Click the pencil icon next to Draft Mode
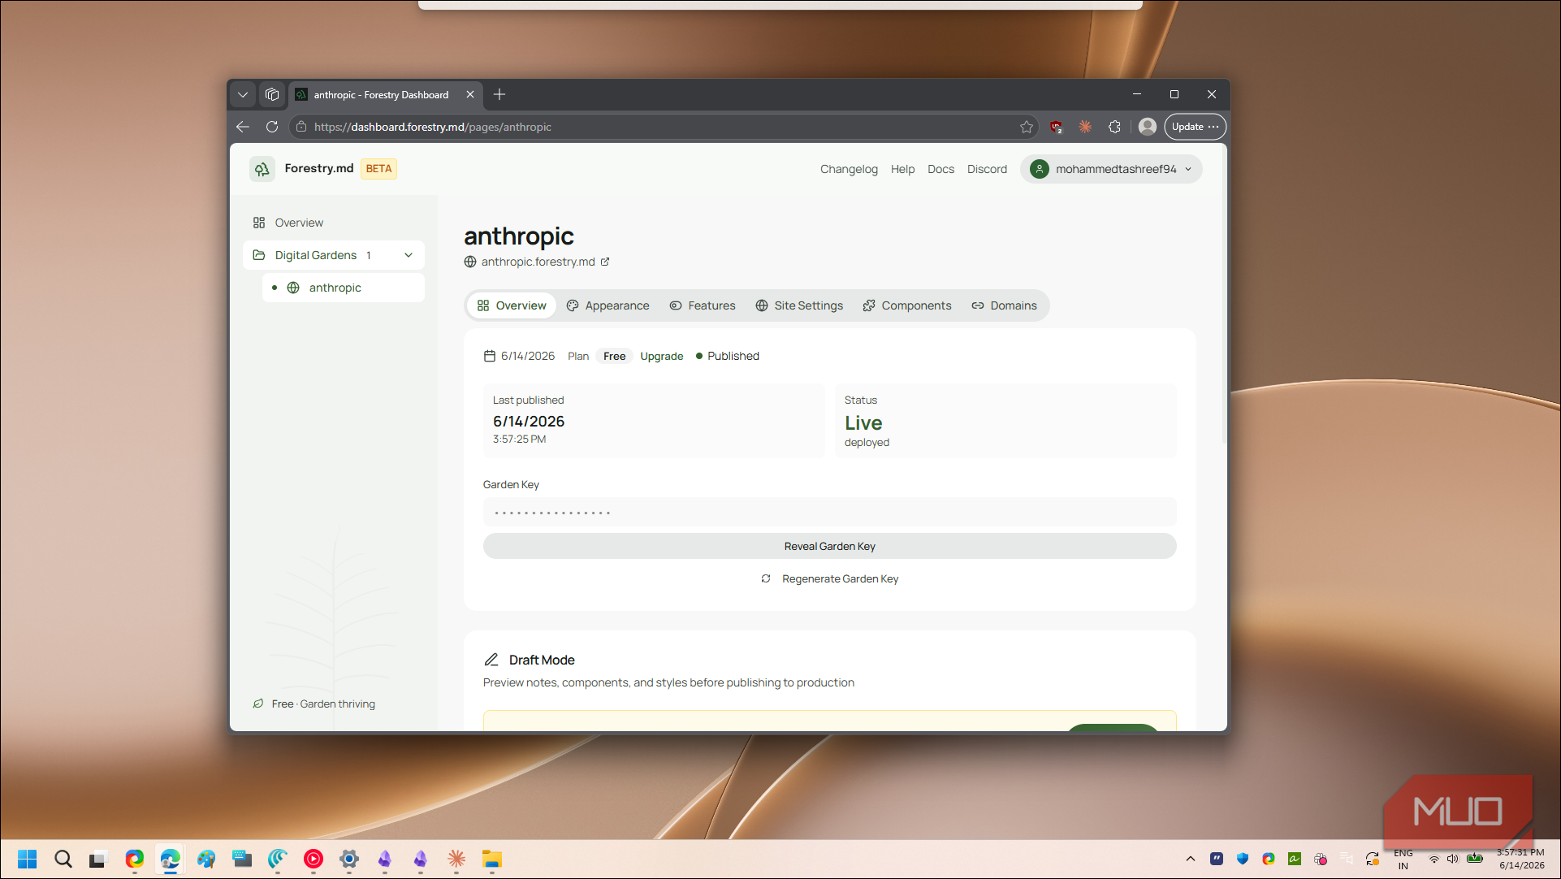1561x879 pixels. pos(491,660)
